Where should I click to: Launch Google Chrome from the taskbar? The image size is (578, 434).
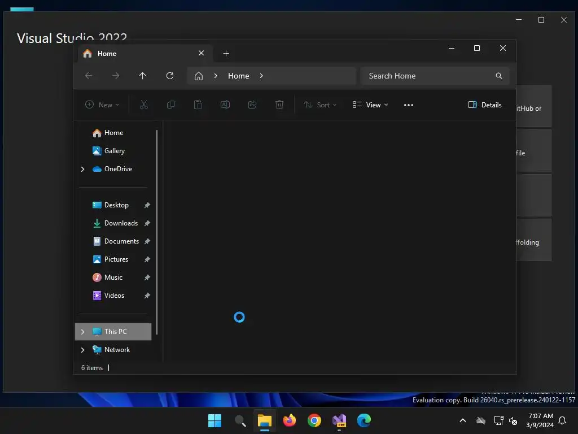[x=314, y=420]
